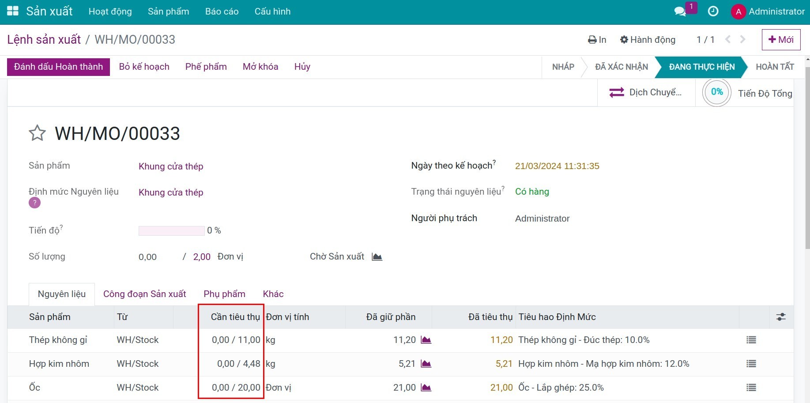The width and height of the screenshot is (810, 403).
Task: Open the conversations chat icon
Action: pos(680,11)
